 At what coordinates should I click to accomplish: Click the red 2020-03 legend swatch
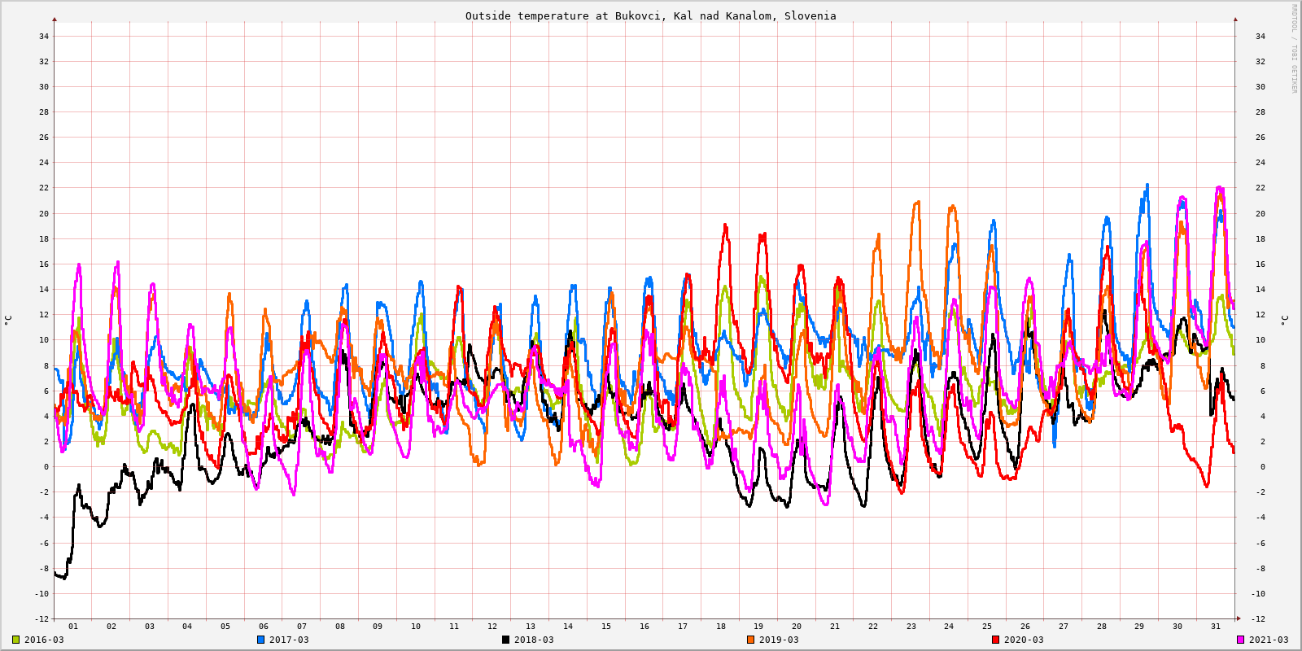tap(995, 640)
